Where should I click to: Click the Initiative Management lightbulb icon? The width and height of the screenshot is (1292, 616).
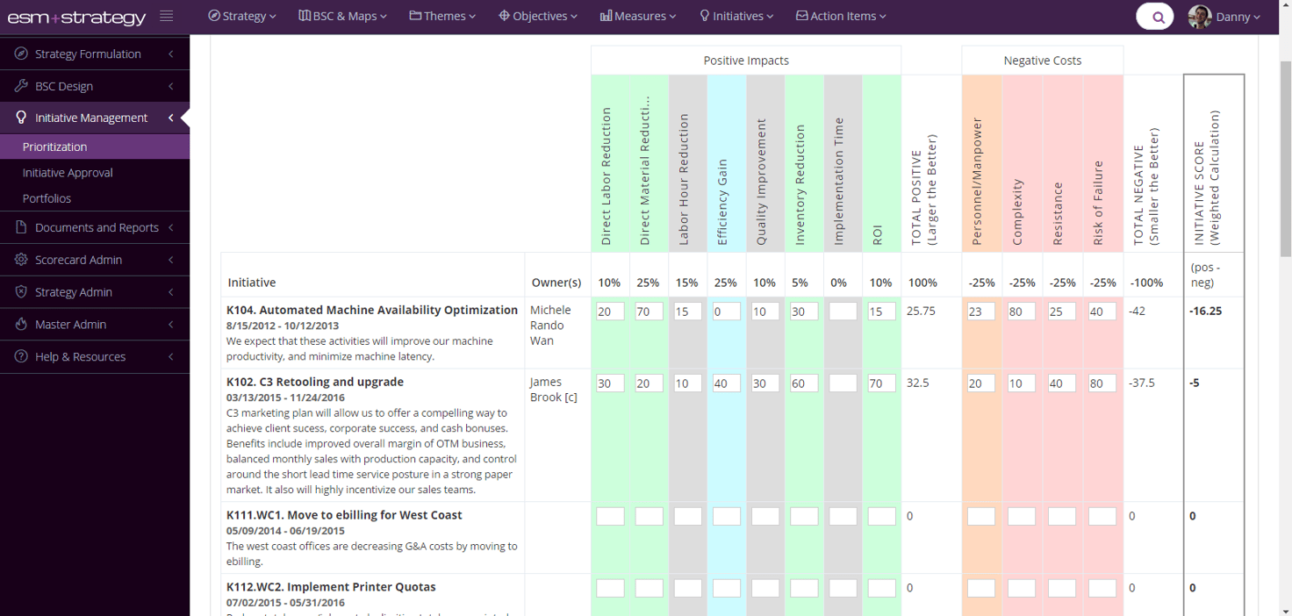[x=19, y=117]
